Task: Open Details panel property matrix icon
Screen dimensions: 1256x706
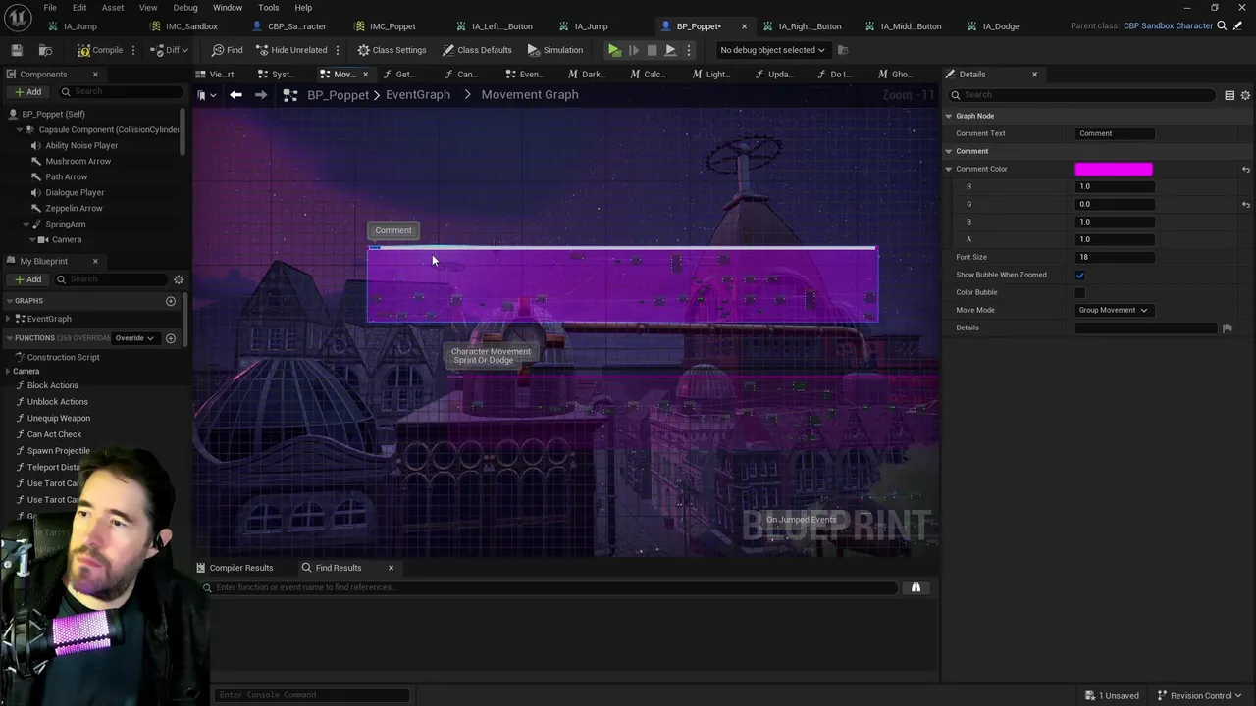Action: click(1230, 95)
